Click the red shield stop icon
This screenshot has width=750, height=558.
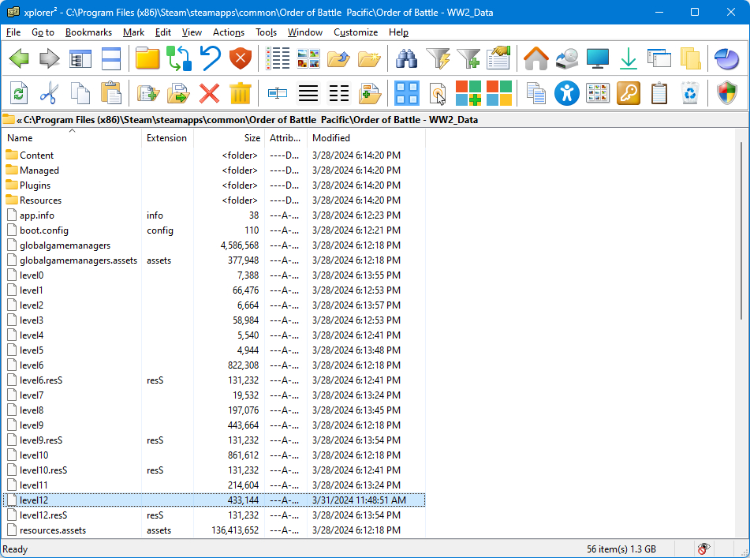click(240, 59)
